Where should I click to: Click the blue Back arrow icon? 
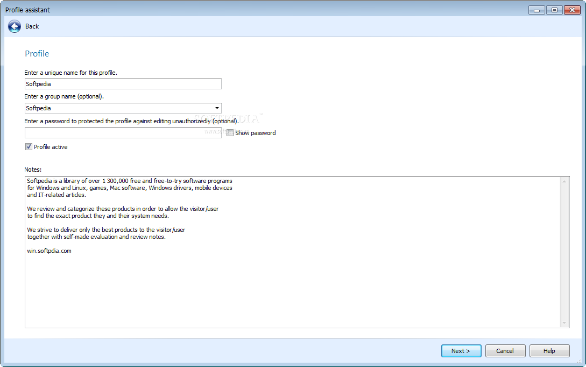pos(14,26)
